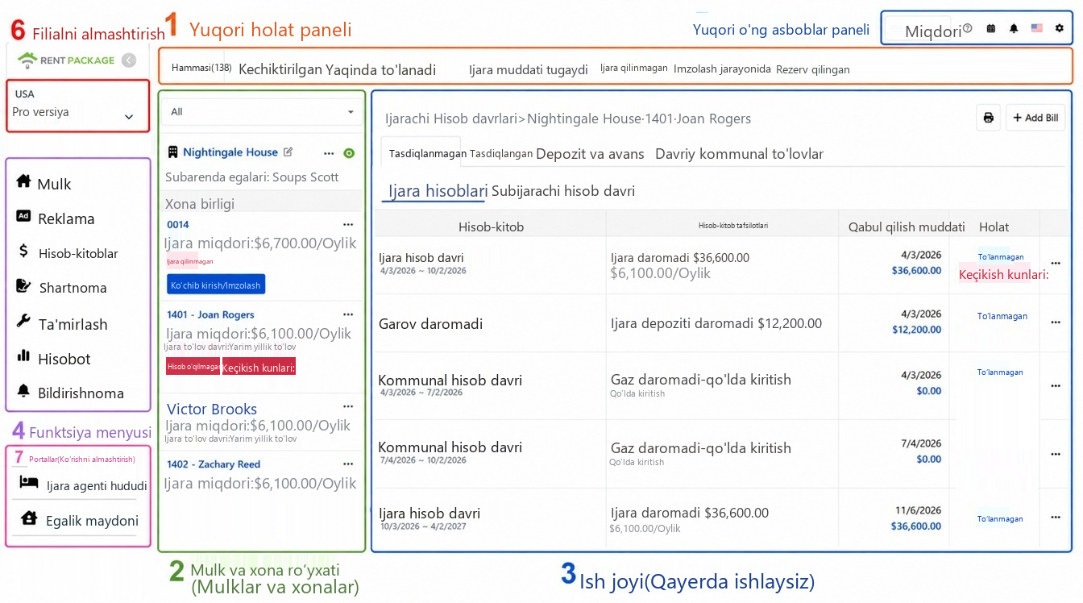Image resolution: width=1083 pixels, height=603 pixels.
Task: Select the Subijarachi hisob davri sub-tab
Action: click(563, 191)
